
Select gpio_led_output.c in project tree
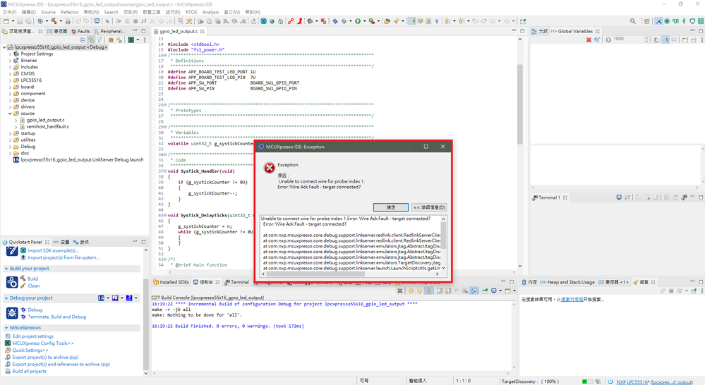[x=45, y=120]
